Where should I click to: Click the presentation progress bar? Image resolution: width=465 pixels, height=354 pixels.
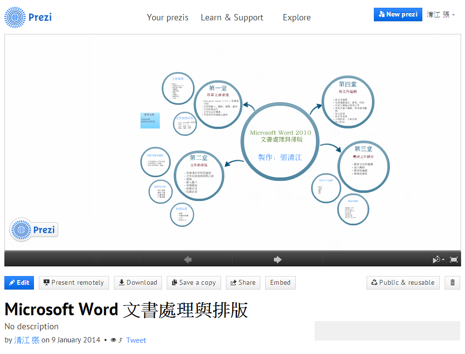(x=233, y=252)
